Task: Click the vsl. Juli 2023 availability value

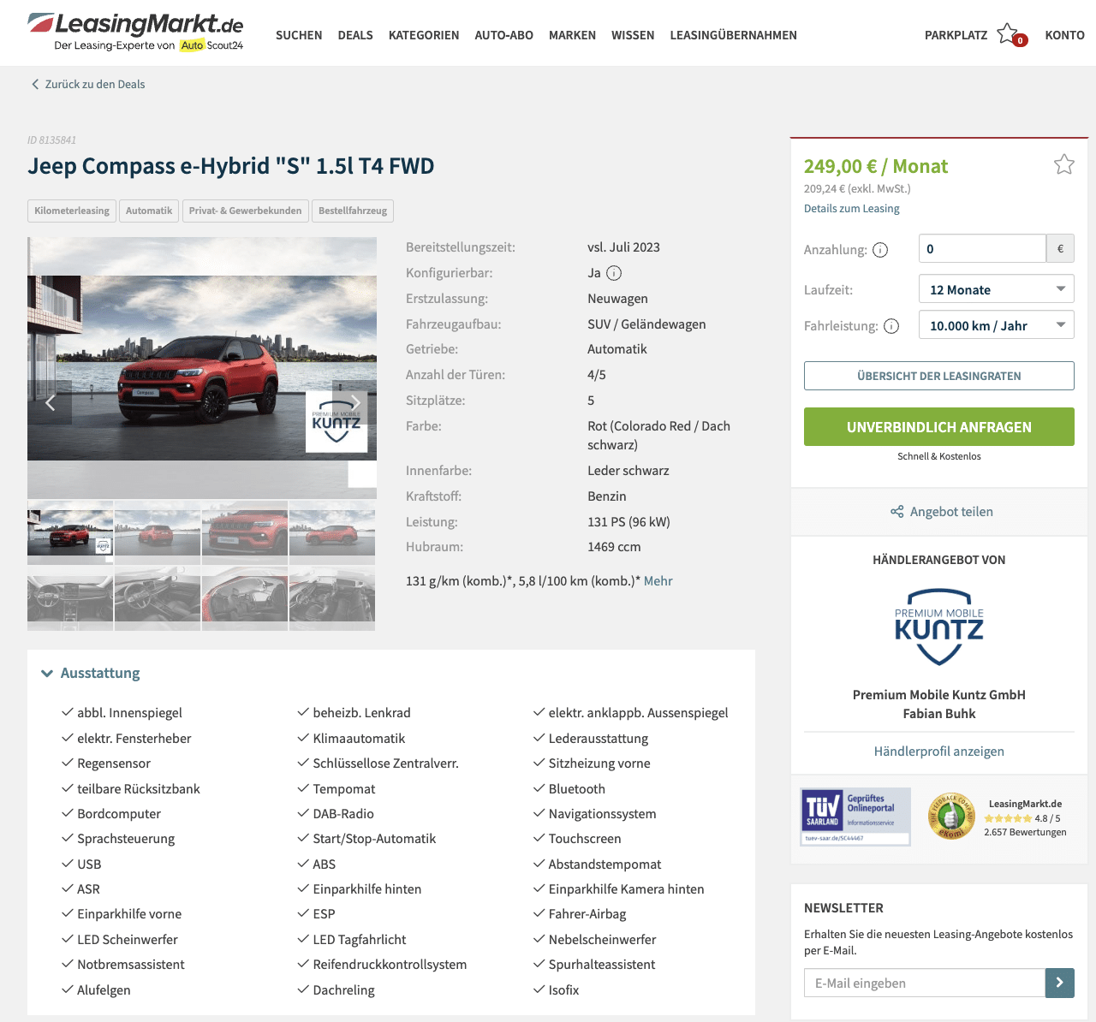Action: coord(623,247)
